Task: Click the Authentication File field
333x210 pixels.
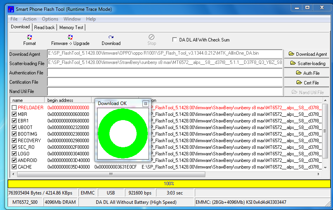Action: [165, 72]
